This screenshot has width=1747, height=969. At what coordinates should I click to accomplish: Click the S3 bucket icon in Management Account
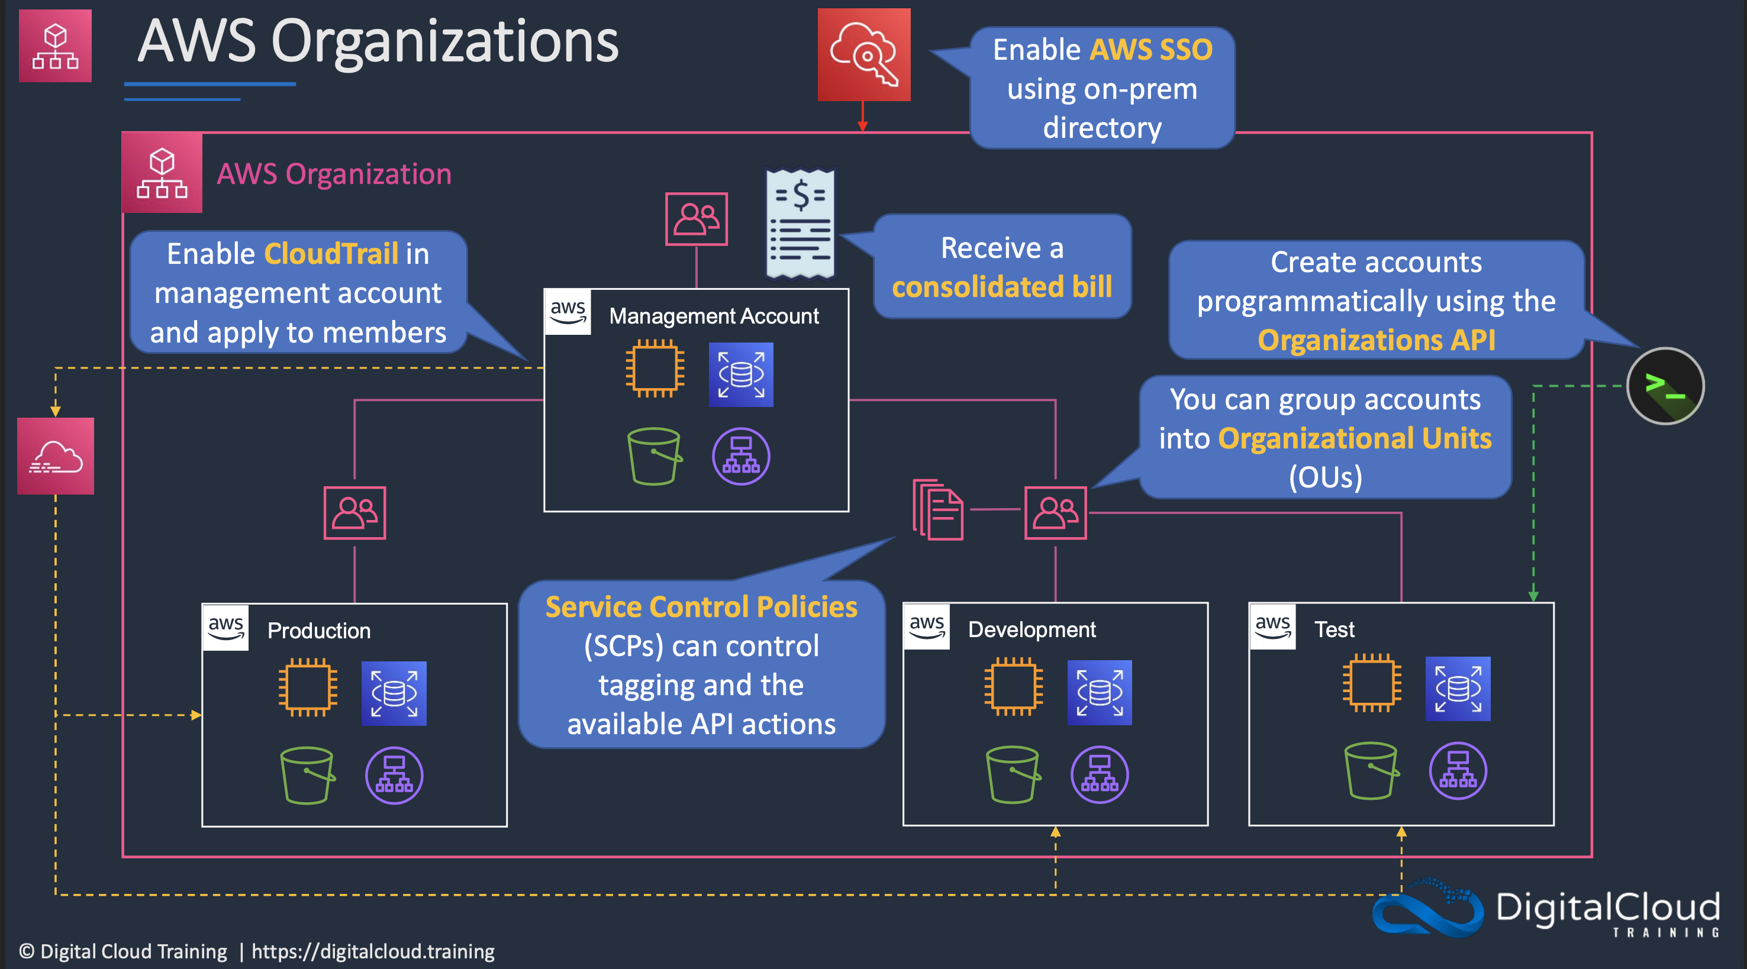pyautogui.click(x=655, y=456)
